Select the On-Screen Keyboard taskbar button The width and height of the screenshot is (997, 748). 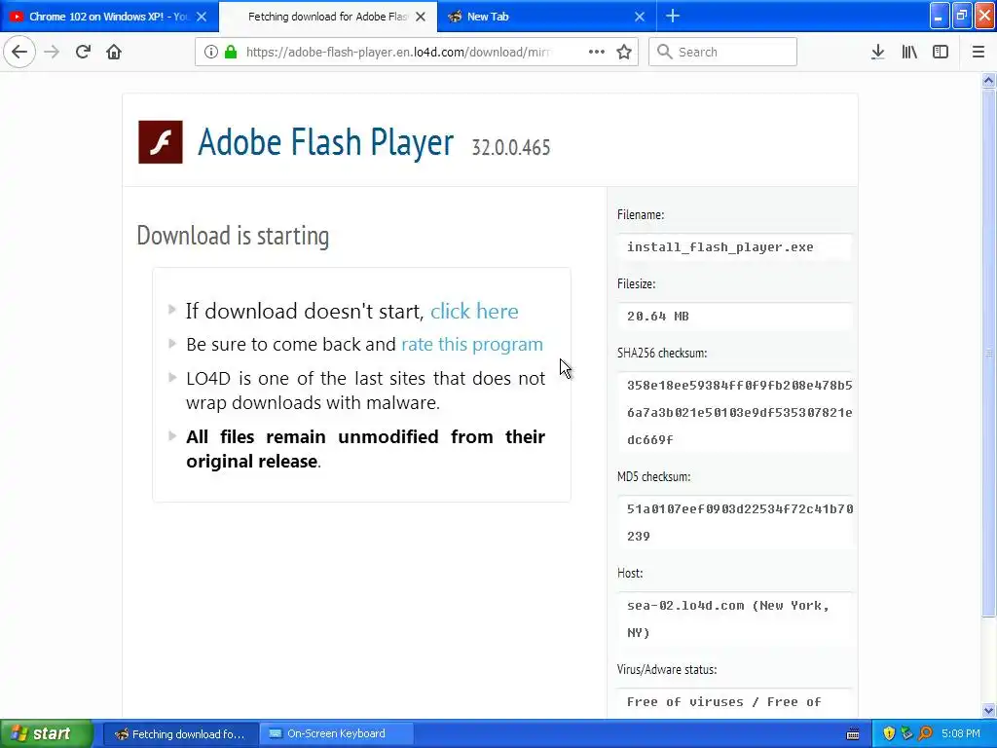tap(337, 734)
